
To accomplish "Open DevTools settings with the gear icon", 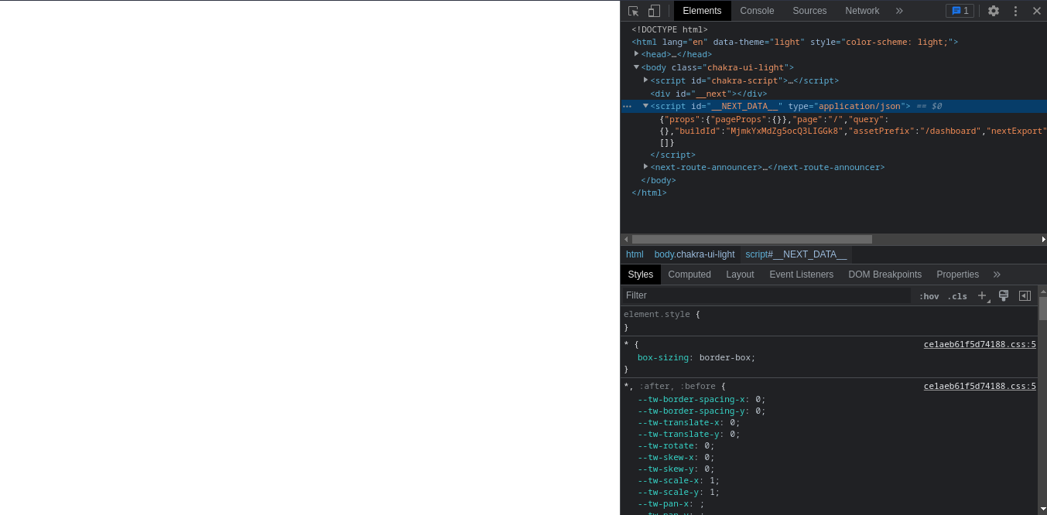I will click(x=993, y=11).
